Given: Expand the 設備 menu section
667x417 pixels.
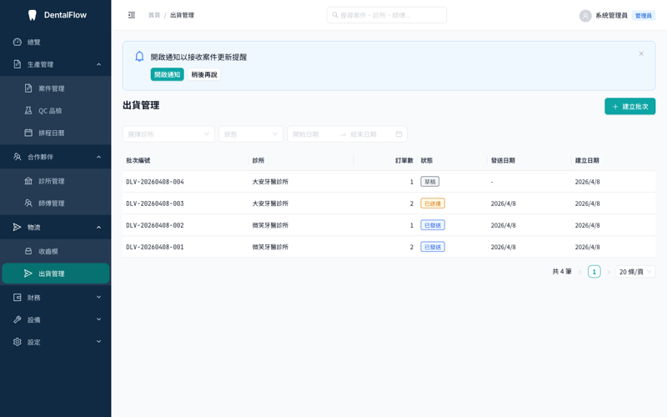Looking at the screenshot, I should click(98, 319).
